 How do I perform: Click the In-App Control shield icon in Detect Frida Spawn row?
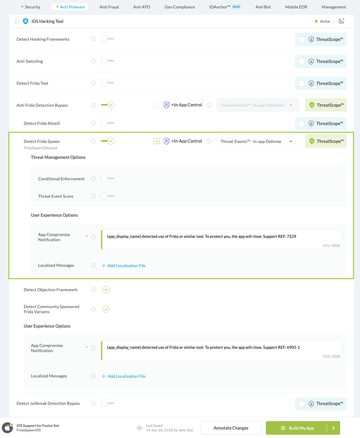pyautogui.click(x=166, y=141)
